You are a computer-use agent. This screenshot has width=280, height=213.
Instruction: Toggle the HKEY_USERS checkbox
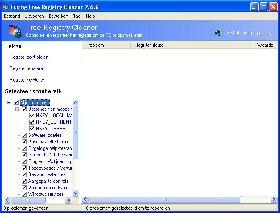point(32,129)
